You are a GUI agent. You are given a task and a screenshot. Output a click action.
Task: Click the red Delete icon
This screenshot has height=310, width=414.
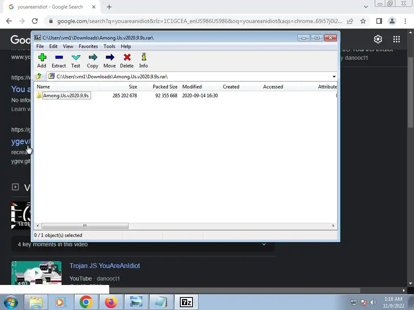click(127, 61)
